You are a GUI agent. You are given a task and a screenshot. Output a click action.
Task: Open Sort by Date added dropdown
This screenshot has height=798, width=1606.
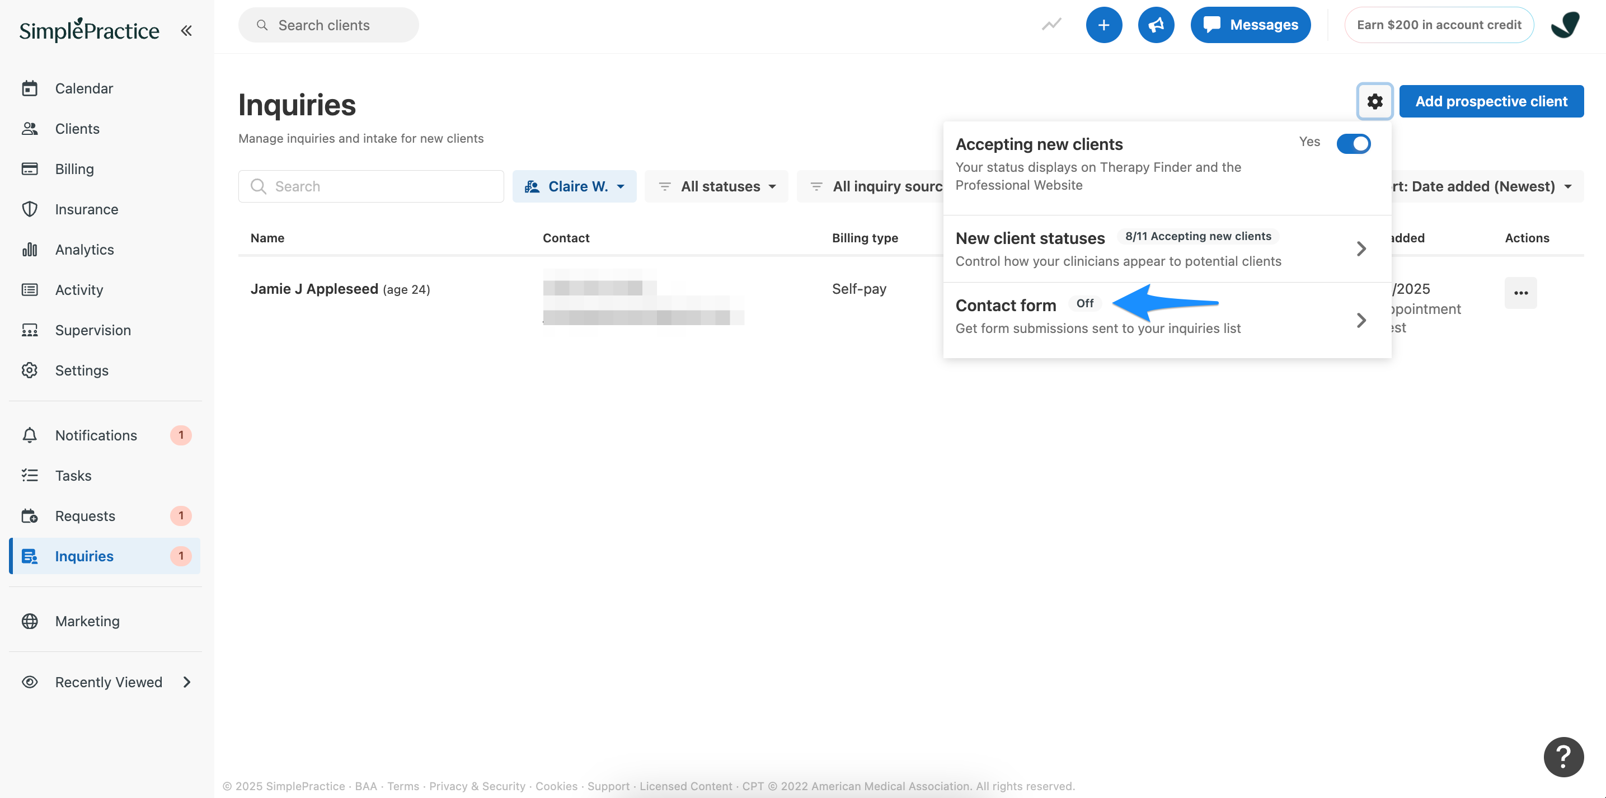[1487, 186]
